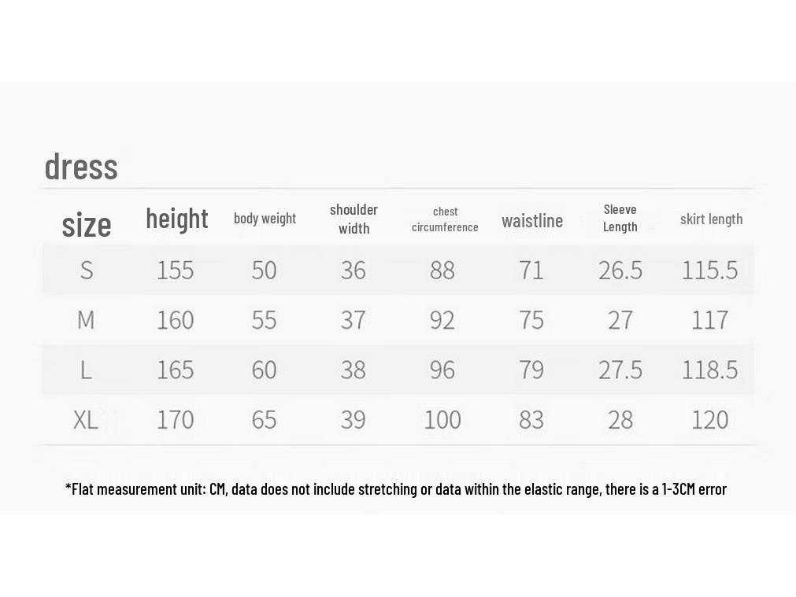
Task: Click the 100 chest value for XL
Action: point(442,420)
